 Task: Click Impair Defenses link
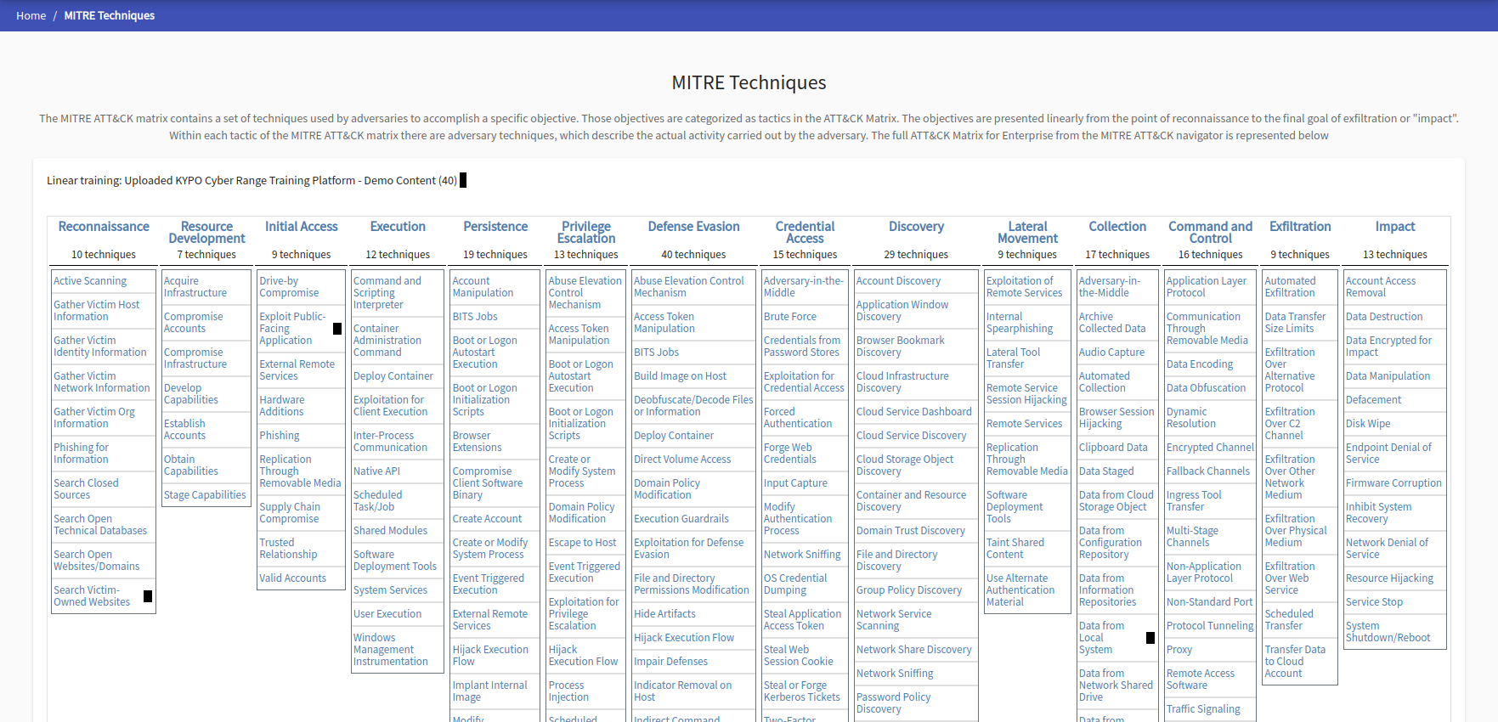tap(670, 662)
